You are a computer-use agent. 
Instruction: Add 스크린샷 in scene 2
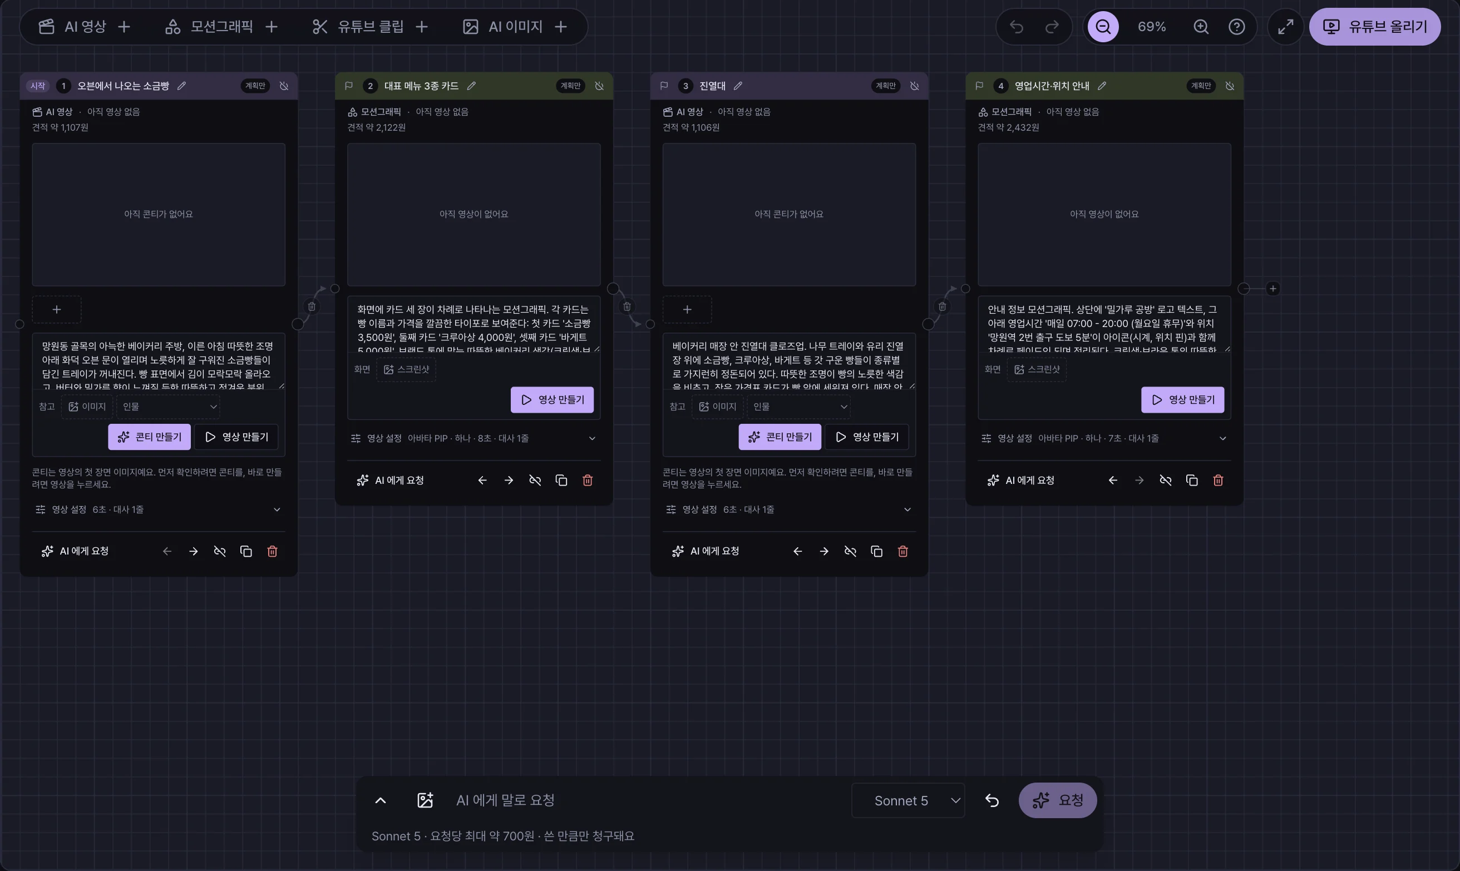click(x=406, y=369)
